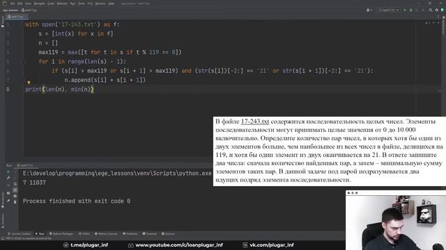Viewport: 446px width, 250px height.
Task: Open the Help menu
Action: (111, 3)
